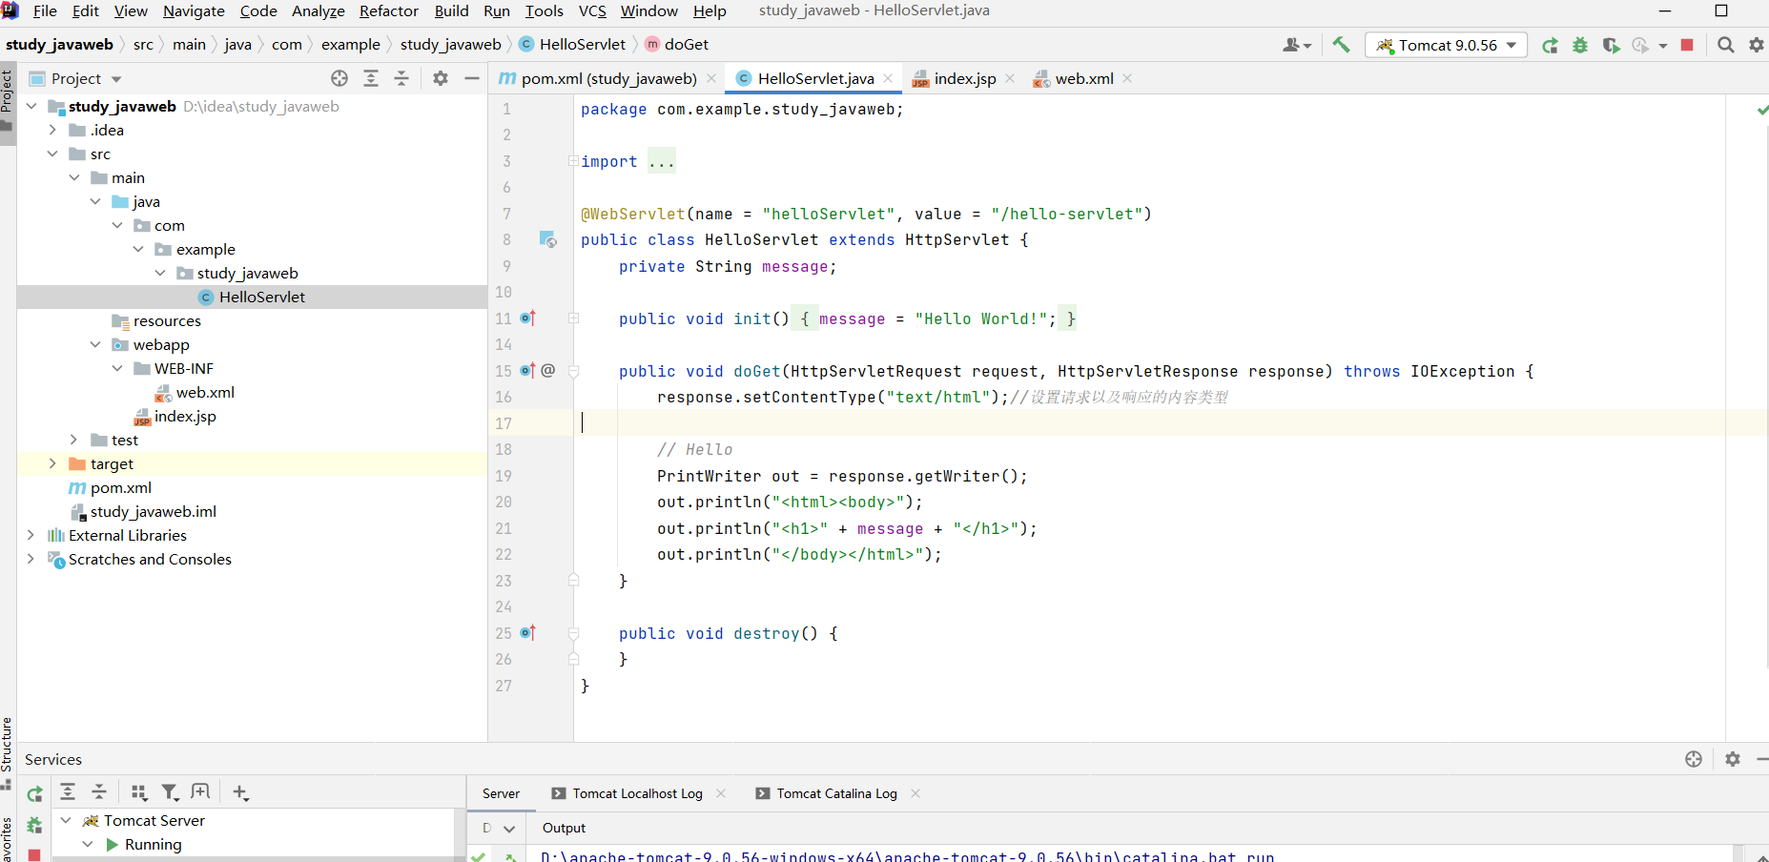Click the Services debug bug icon in left strip
The height and width of the screenshot is (862, 1769).
pos(34,826)
